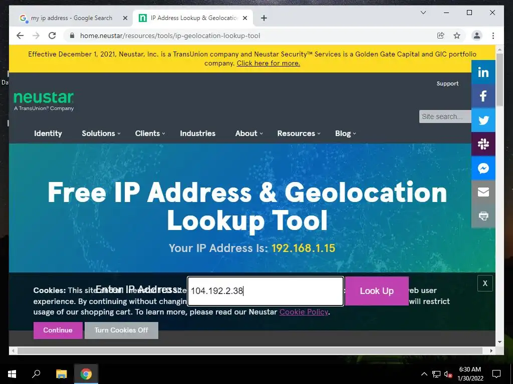The image size is (513, 384).
Task: Open Chrome profile avatar
Action: 477,35
